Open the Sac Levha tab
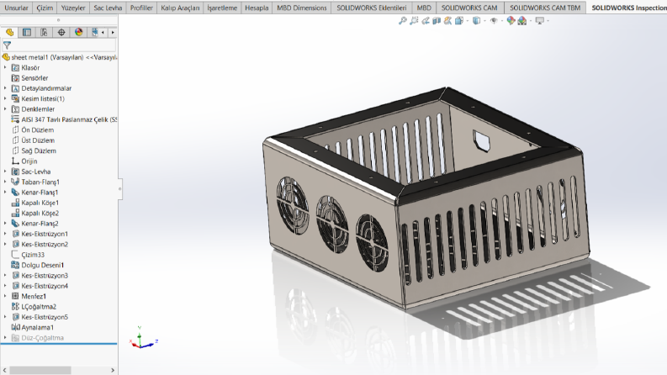The width and height of the screenshot is (667, 375). [108, 8]
